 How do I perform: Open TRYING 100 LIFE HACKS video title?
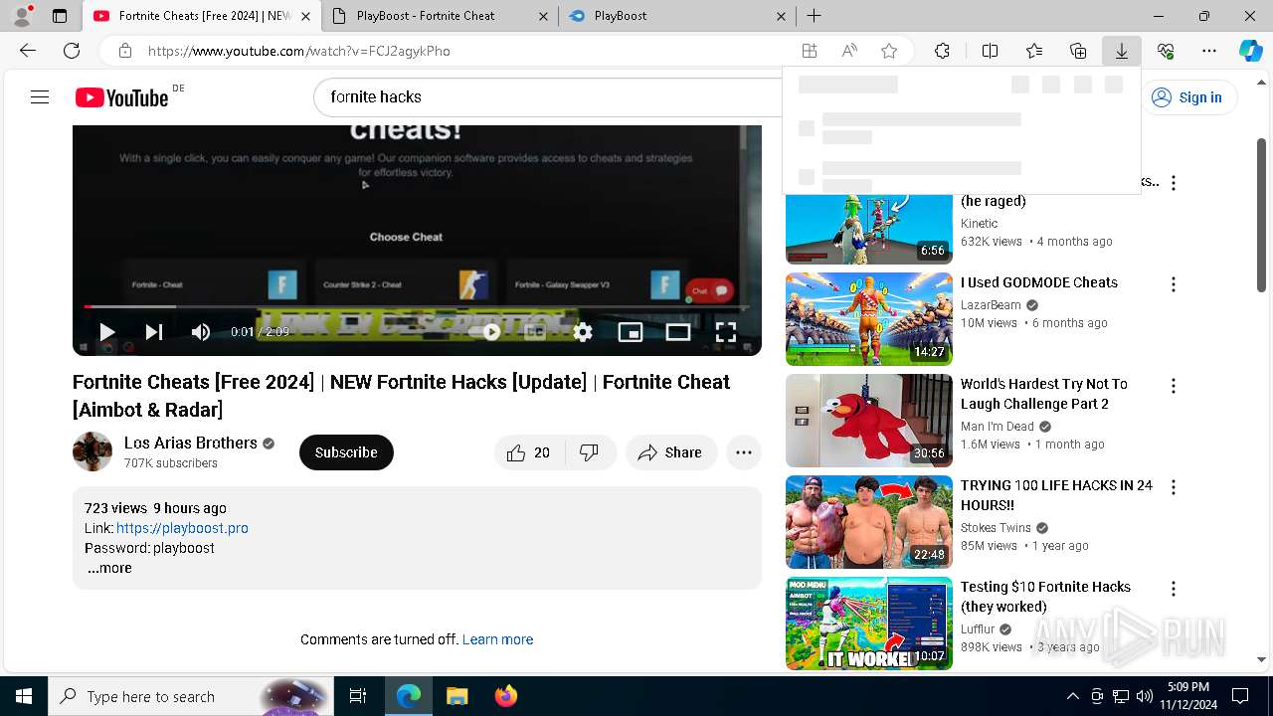click(x=1056, y=495)
